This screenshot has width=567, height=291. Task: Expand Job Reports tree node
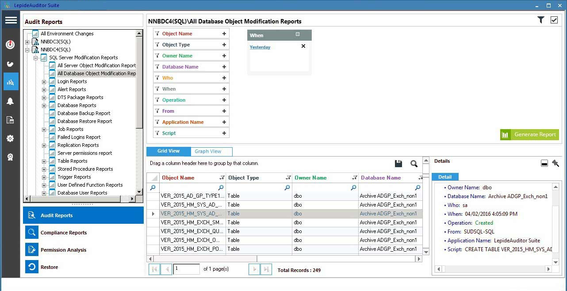click(x=44, y=129)
